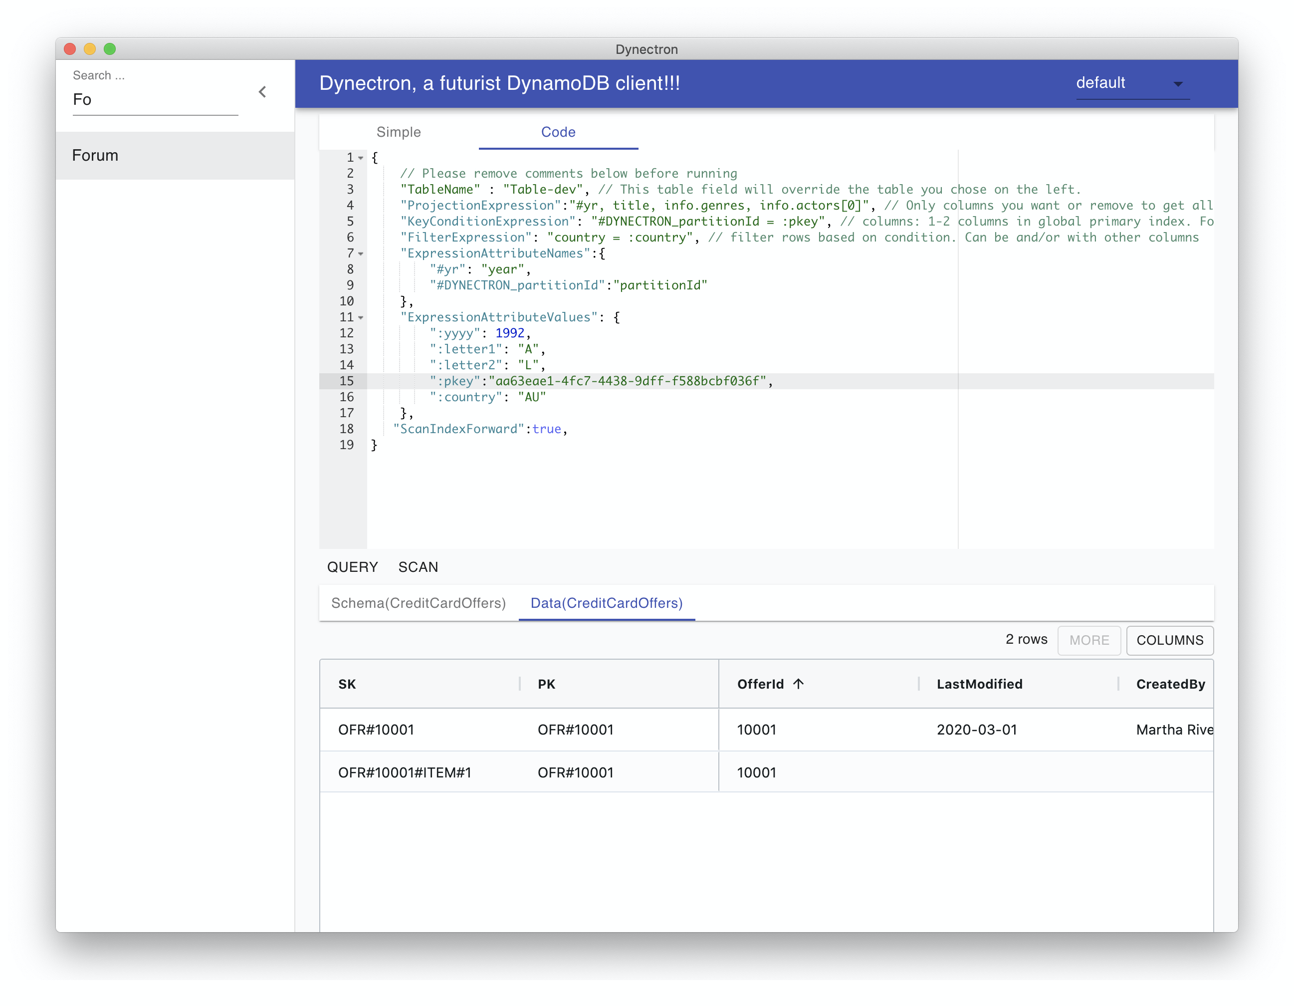Click line 15 pkey value in editor
Viewport: 1294px width, 1006px height.
(627, 381)
